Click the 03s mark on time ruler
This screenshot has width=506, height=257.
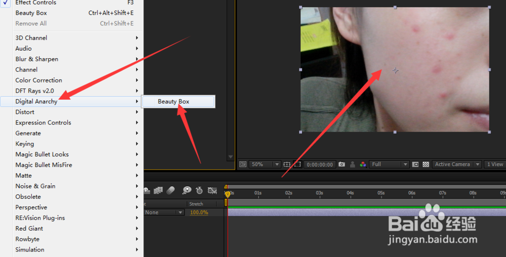click(x=319, y=193)
